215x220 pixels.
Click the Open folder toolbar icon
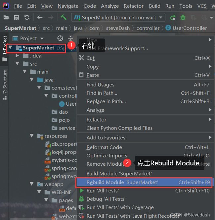coord(6,18)
